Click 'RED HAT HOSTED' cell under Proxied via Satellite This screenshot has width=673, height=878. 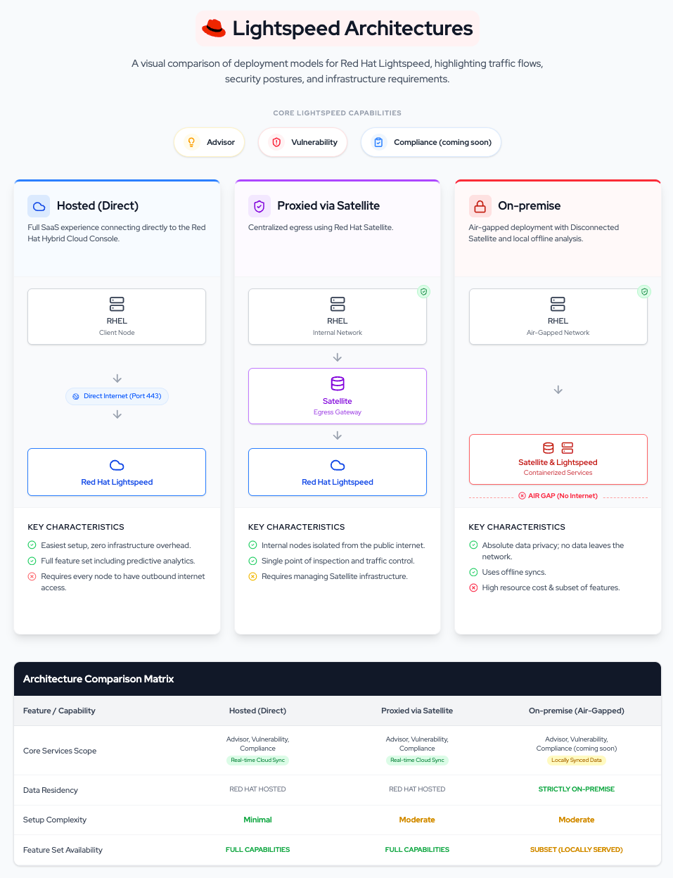click(x=417, y=789)
